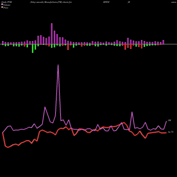177x177 pixels.
Task: Click the '(3day smooth) MunafaSutra(TM) charts for' text
Action: 51,2
